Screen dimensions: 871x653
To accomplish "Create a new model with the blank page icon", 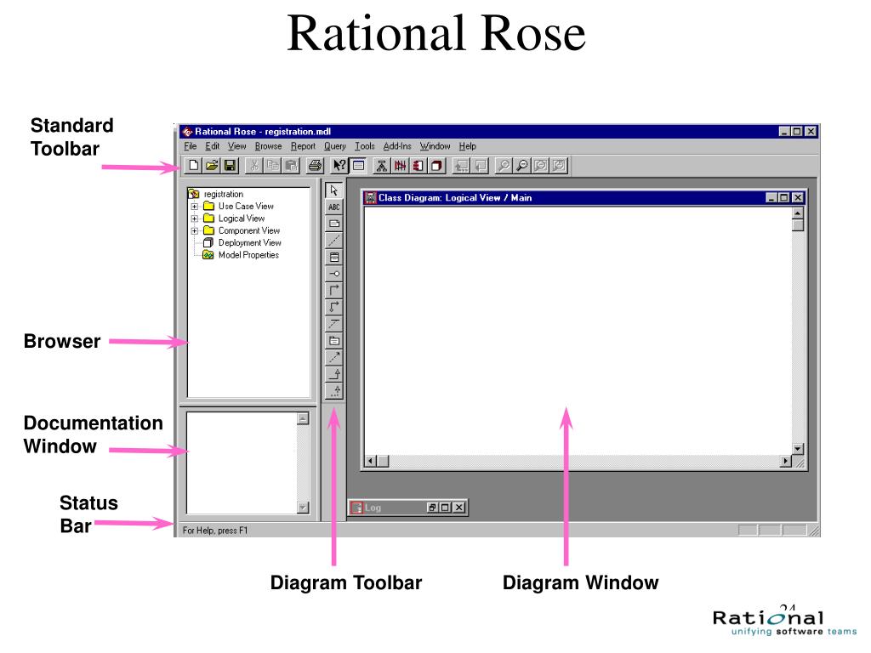I will click(x=194, y=166).
